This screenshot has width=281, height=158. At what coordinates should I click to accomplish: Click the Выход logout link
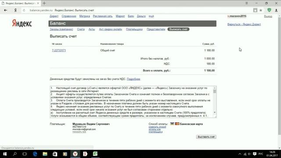tap(268, 16)
